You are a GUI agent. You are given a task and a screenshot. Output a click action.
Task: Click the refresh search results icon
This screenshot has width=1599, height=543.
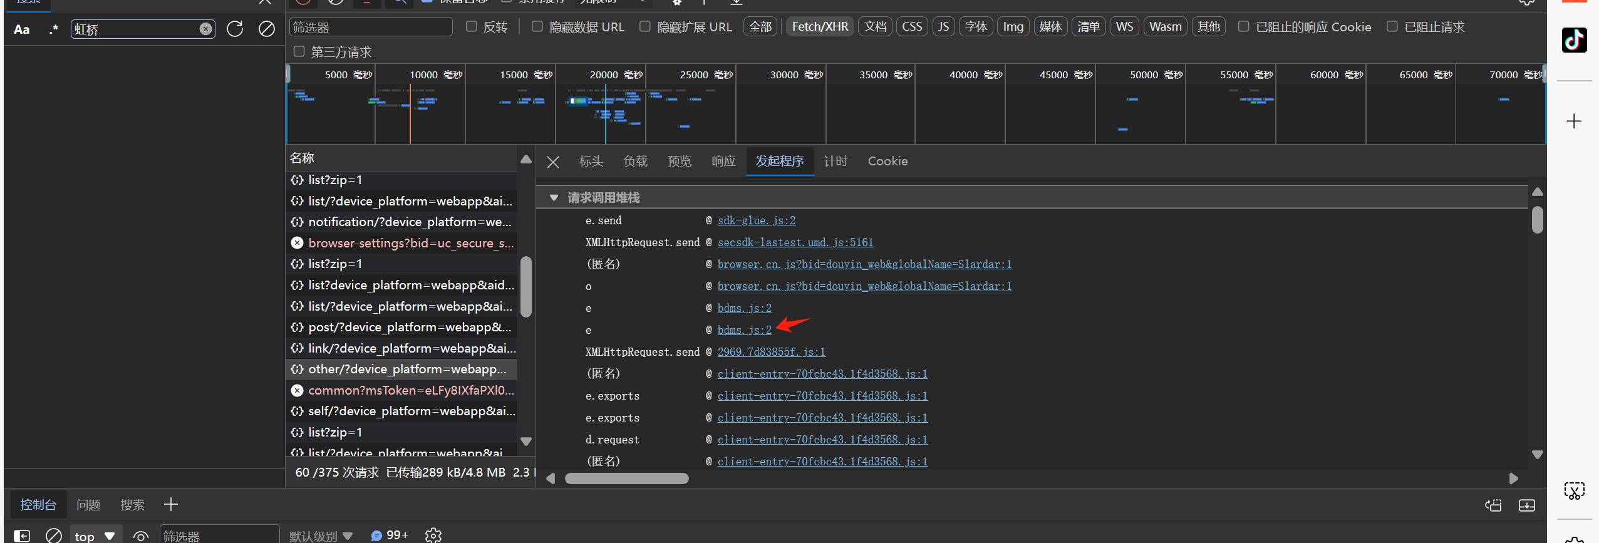coord(235,29)
